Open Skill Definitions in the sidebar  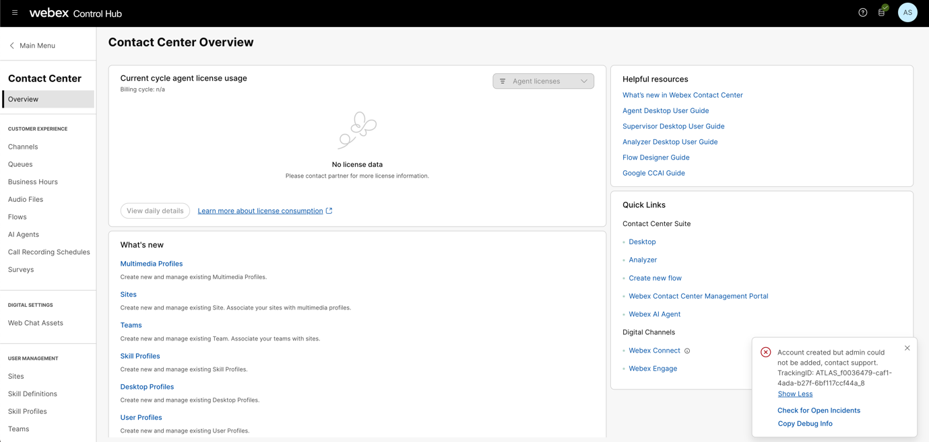tap(32, 394)
